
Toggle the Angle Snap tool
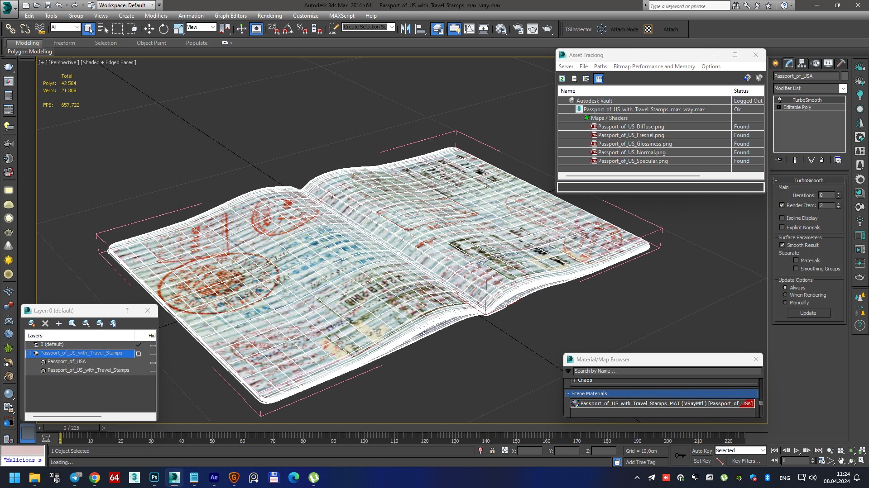click(288, 29)
